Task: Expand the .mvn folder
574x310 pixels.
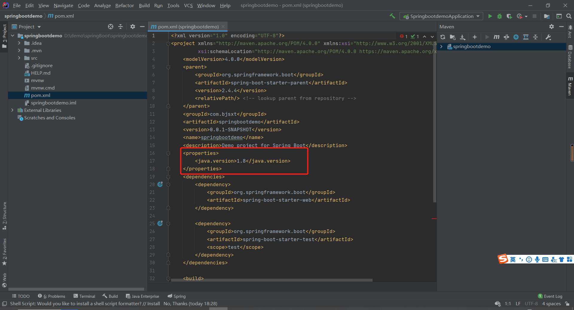Action: pyautogui.click(x=19, y=50)
